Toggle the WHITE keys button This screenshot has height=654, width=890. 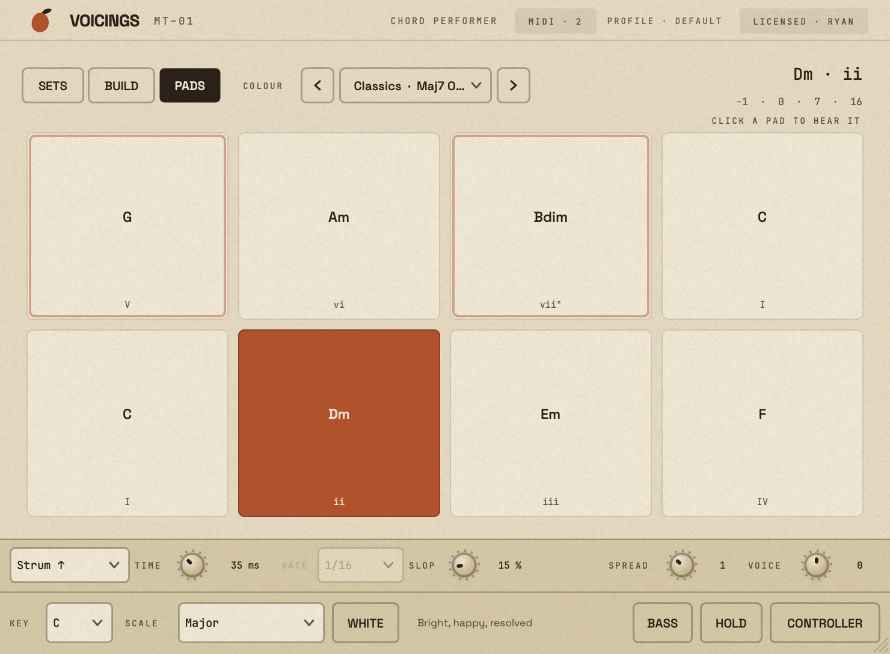pyautogui.click(x=366, y=623)
